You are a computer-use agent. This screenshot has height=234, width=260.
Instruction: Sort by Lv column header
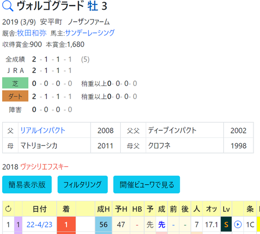226,209
